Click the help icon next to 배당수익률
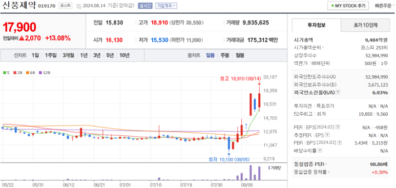 coord(320,151)
